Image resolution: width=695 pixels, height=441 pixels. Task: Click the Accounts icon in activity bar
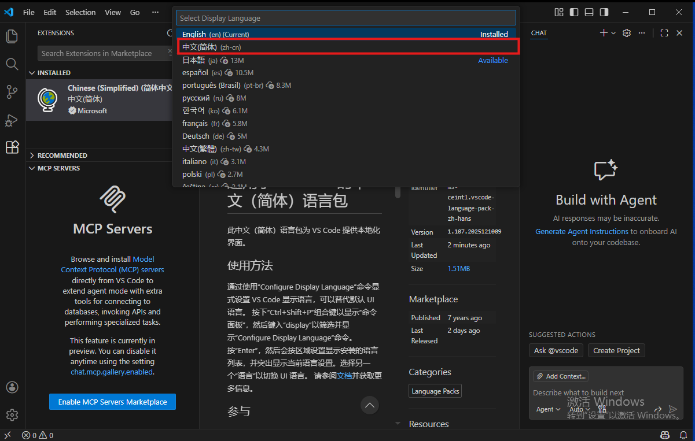coord(12,387)
